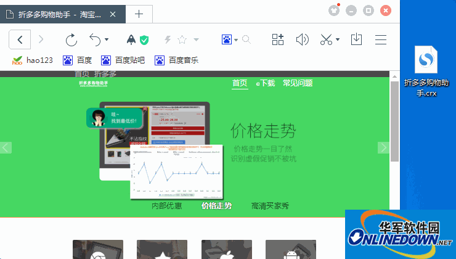This screenshot has width=456, height=259.
Task: Click the star-icon browser download tile
Action: tap(162, 249)
